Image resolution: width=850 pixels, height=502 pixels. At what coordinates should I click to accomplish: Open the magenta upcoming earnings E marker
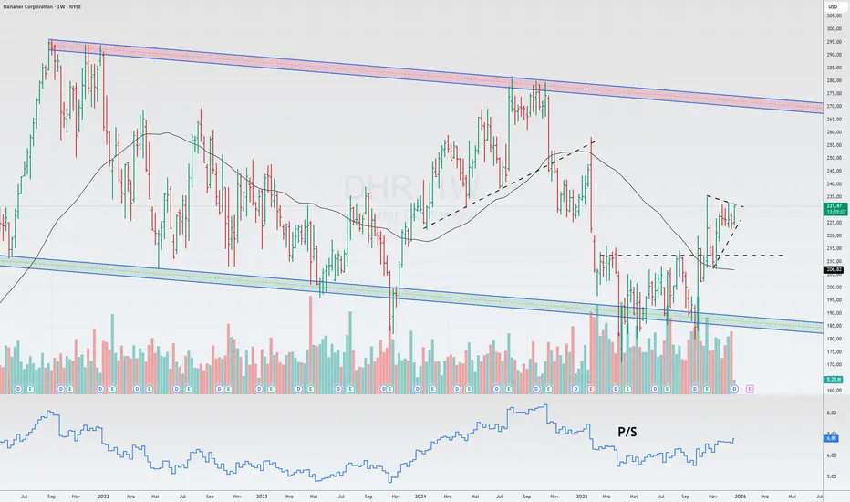(x=750, y=389)
